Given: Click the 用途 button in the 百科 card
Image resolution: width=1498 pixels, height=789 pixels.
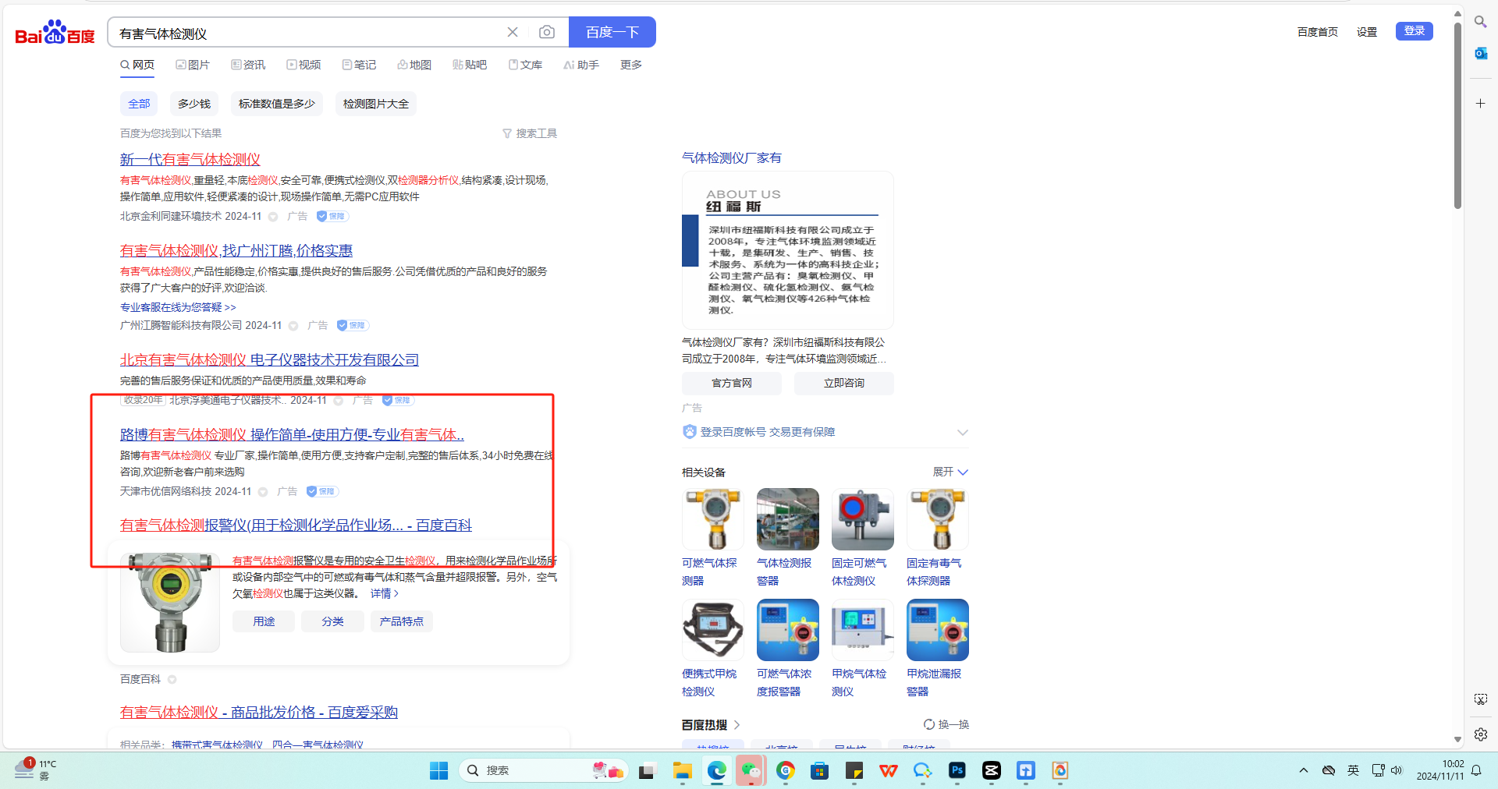Looking at the screenshot, I should (x=264, y=621).
